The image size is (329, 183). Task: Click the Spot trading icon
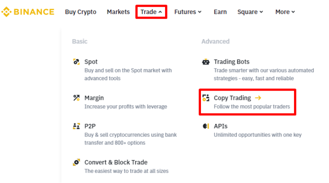[x=76, y=62]
